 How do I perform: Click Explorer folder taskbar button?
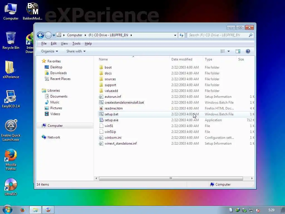(35, 210)
